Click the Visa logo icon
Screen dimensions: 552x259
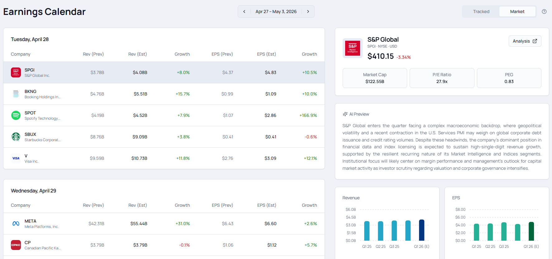16,158
